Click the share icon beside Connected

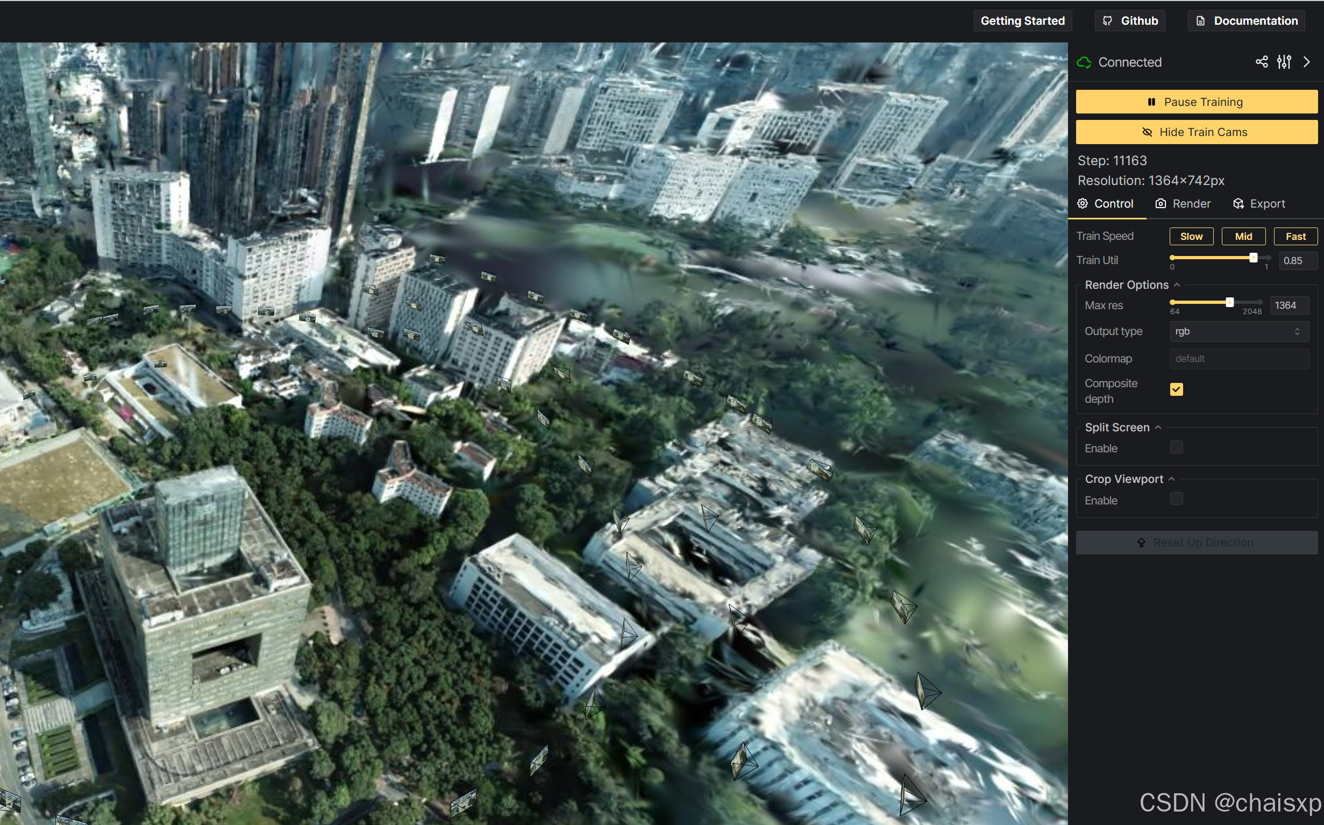1261,62
